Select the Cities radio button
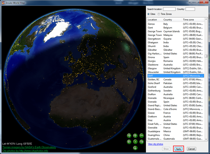Screen dimensions: 210x154 pyautogui.click(x=148, y=14)
